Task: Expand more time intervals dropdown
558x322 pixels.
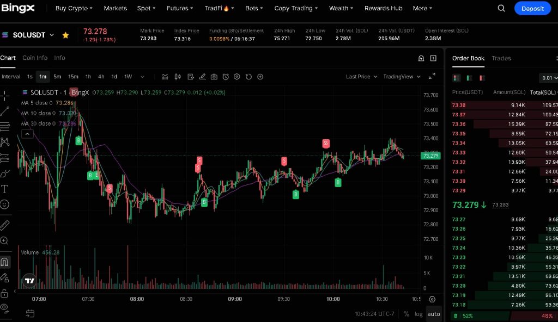Action: (142, 77)
